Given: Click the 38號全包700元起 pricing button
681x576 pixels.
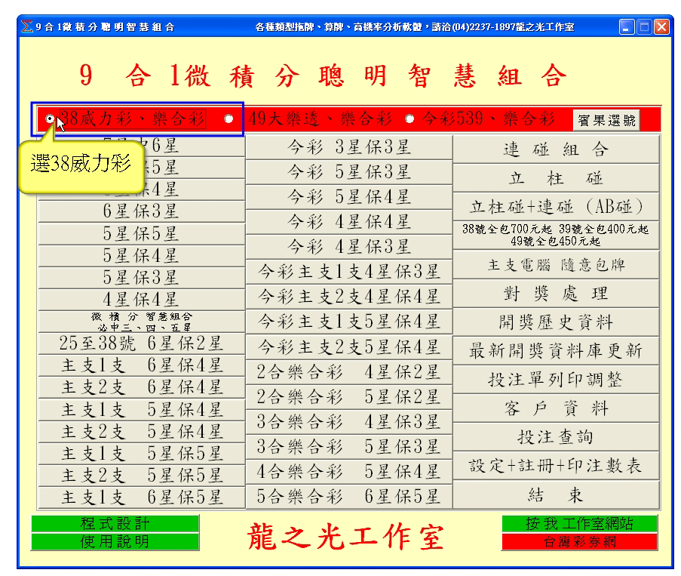Looking at the screenshot, I should pyautogui.click(x=556, y=236).
